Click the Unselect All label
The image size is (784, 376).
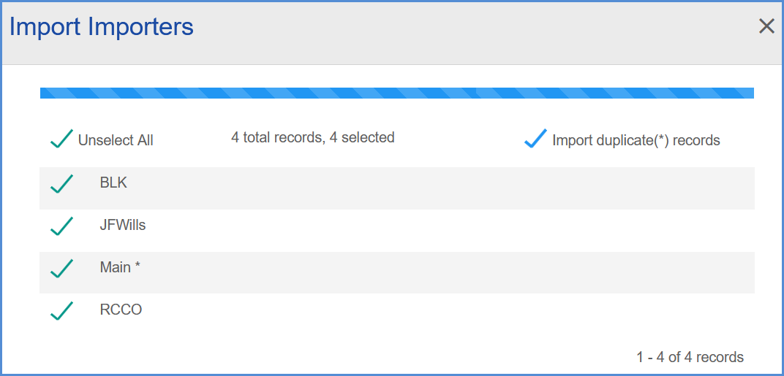[x=116, y=141]
